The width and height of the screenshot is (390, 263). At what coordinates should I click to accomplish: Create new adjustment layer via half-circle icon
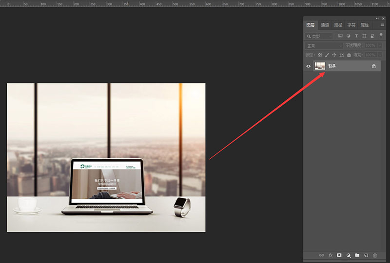(348, 255)
